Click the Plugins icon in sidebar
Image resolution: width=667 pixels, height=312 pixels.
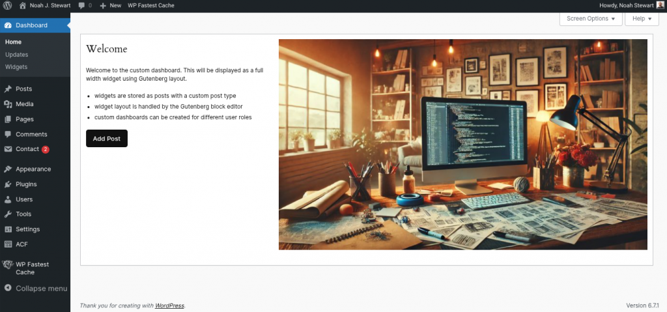coord(8,184)
